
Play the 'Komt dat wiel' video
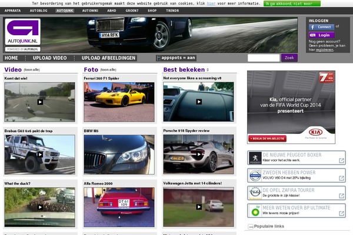40,102
